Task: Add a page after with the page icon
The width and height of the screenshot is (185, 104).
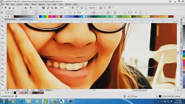Action: pyautogui.click(x=27, y=90)
